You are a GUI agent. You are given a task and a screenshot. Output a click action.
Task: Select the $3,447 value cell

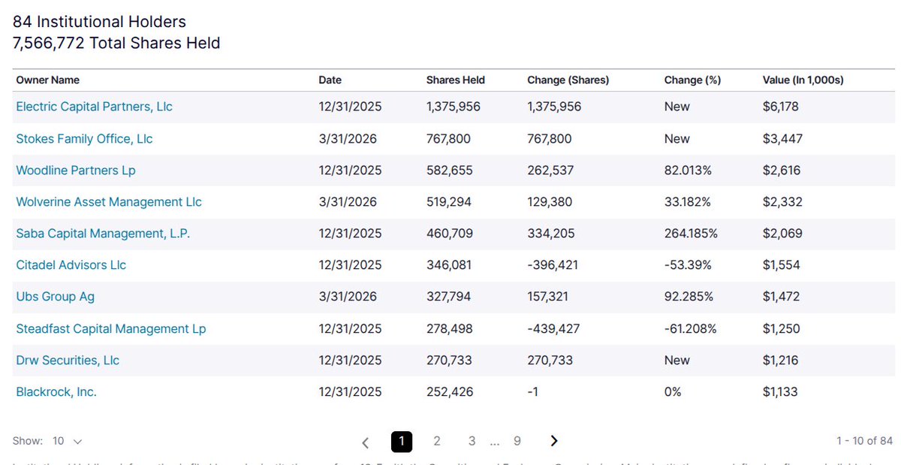782,138
